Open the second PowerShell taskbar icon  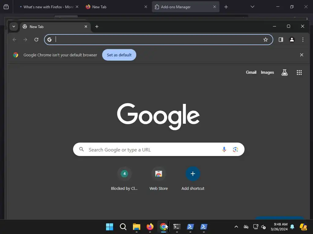tap(204, 227)
